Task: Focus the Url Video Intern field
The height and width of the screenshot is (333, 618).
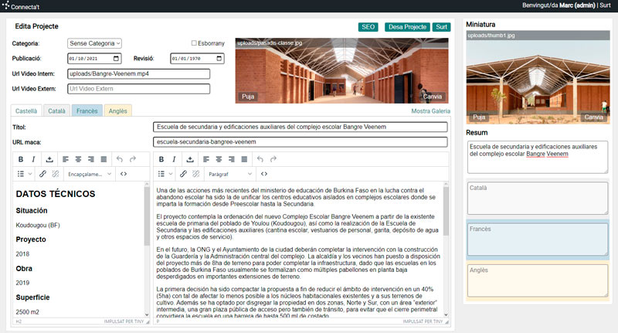Action: (x=139, y=73)
